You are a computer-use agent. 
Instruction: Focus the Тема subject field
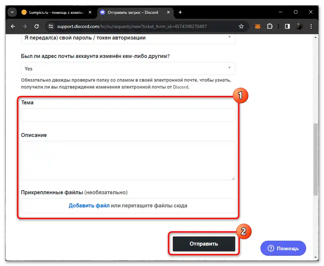tap(128, 115)
